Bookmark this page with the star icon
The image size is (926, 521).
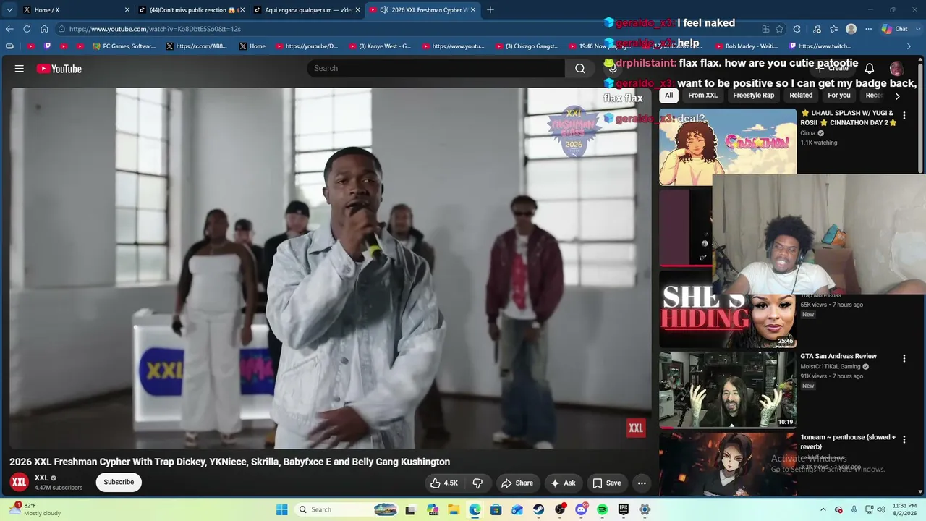779,29
